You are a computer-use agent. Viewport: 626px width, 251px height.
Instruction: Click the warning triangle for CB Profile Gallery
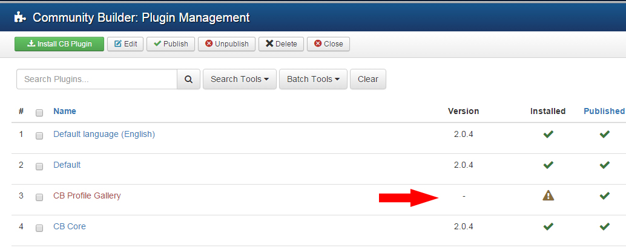tap(548, 195)
